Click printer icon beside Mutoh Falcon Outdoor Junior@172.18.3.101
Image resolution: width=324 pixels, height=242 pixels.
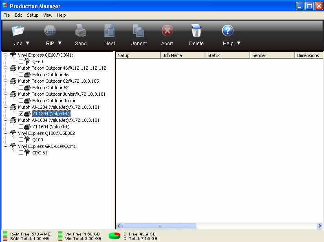tap(13, 94)
